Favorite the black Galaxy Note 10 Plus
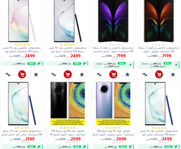 coord(82,74)
